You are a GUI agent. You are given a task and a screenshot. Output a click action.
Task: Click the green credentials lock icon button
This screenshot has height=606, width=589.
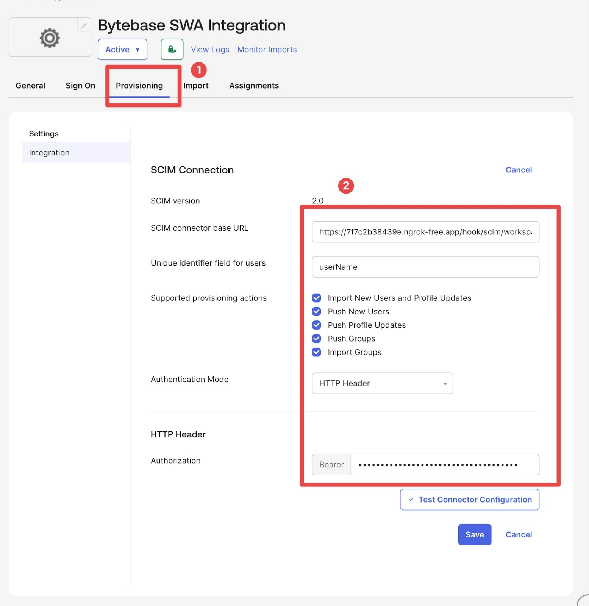click(x=172, y=49)
